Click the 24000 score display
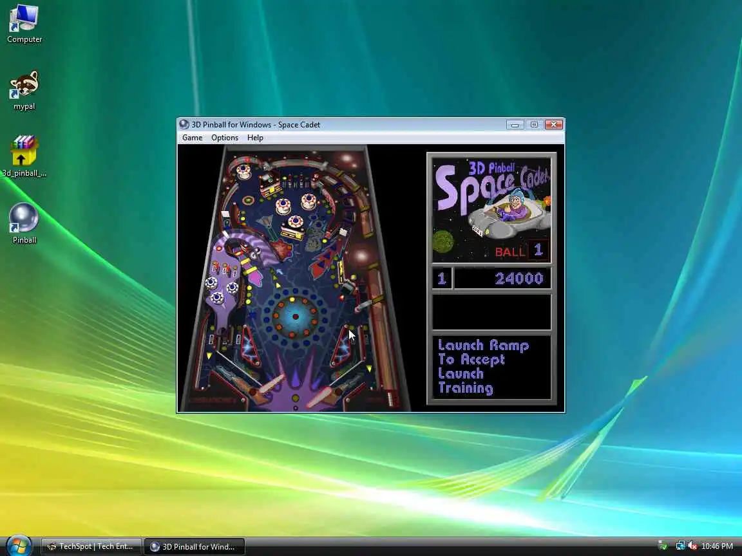The height and width of the screenshot is (556, 742). click(502, 279)
